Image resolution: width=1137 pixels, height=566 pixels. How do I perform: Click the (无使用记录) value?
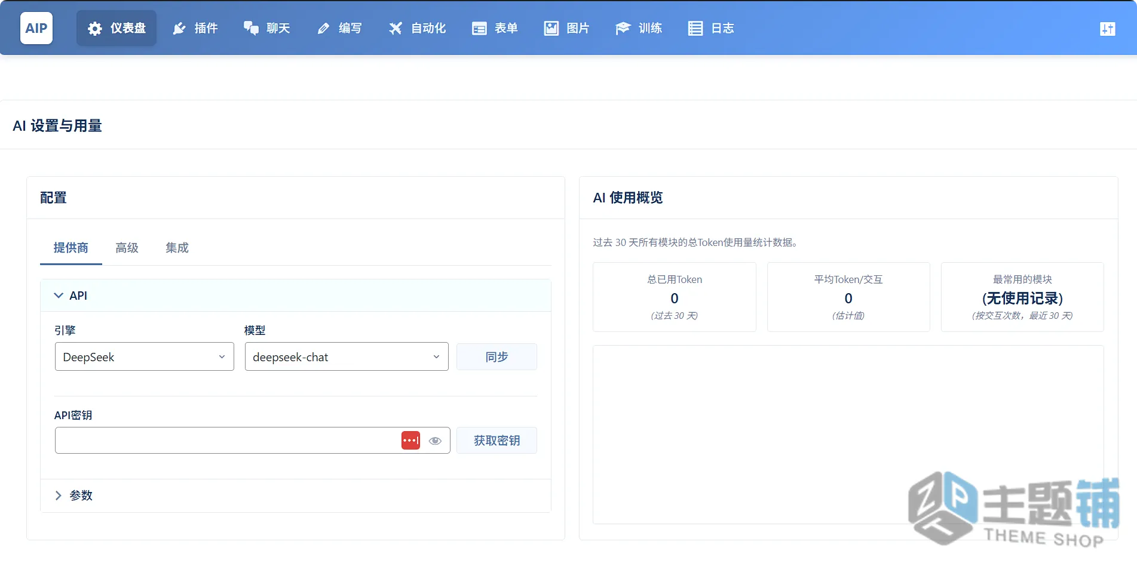tap(1022, 298)
